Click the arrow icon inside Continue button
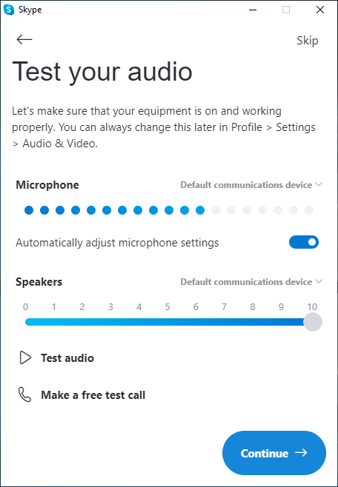The width and height of the screenshot is (338, 487). click(301, 452)
